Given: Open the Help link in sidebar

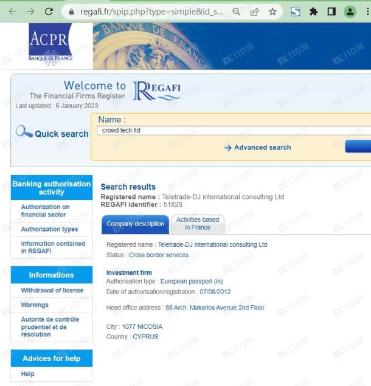Looking at the screenshot, I should tap(27, 374).
